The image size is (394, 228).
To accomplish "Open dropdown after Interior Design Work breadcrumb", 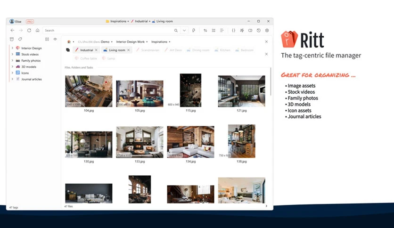I will 147,42.
